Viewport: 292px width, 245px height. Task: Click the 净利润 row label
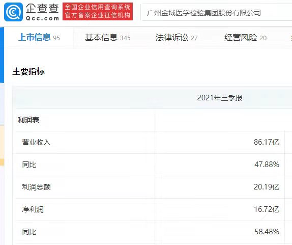pyautogui.click(x=33, y=209)
